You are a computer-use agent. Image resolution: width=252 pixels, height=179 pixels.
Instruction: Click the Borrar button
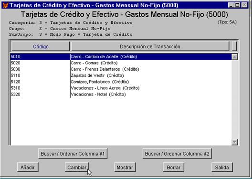[x=174, y=168]
